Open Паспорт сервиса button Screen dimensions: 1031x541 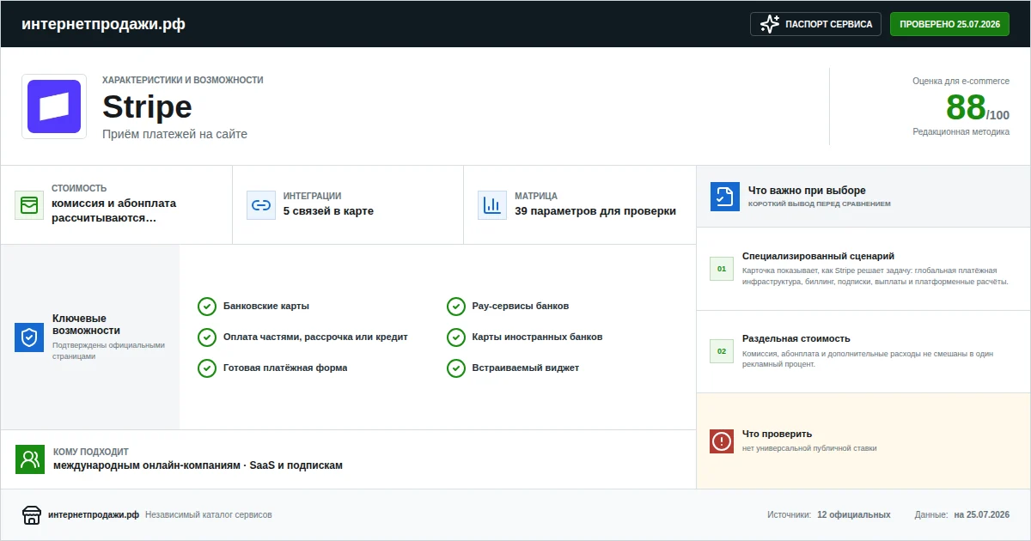coord(816,24)
